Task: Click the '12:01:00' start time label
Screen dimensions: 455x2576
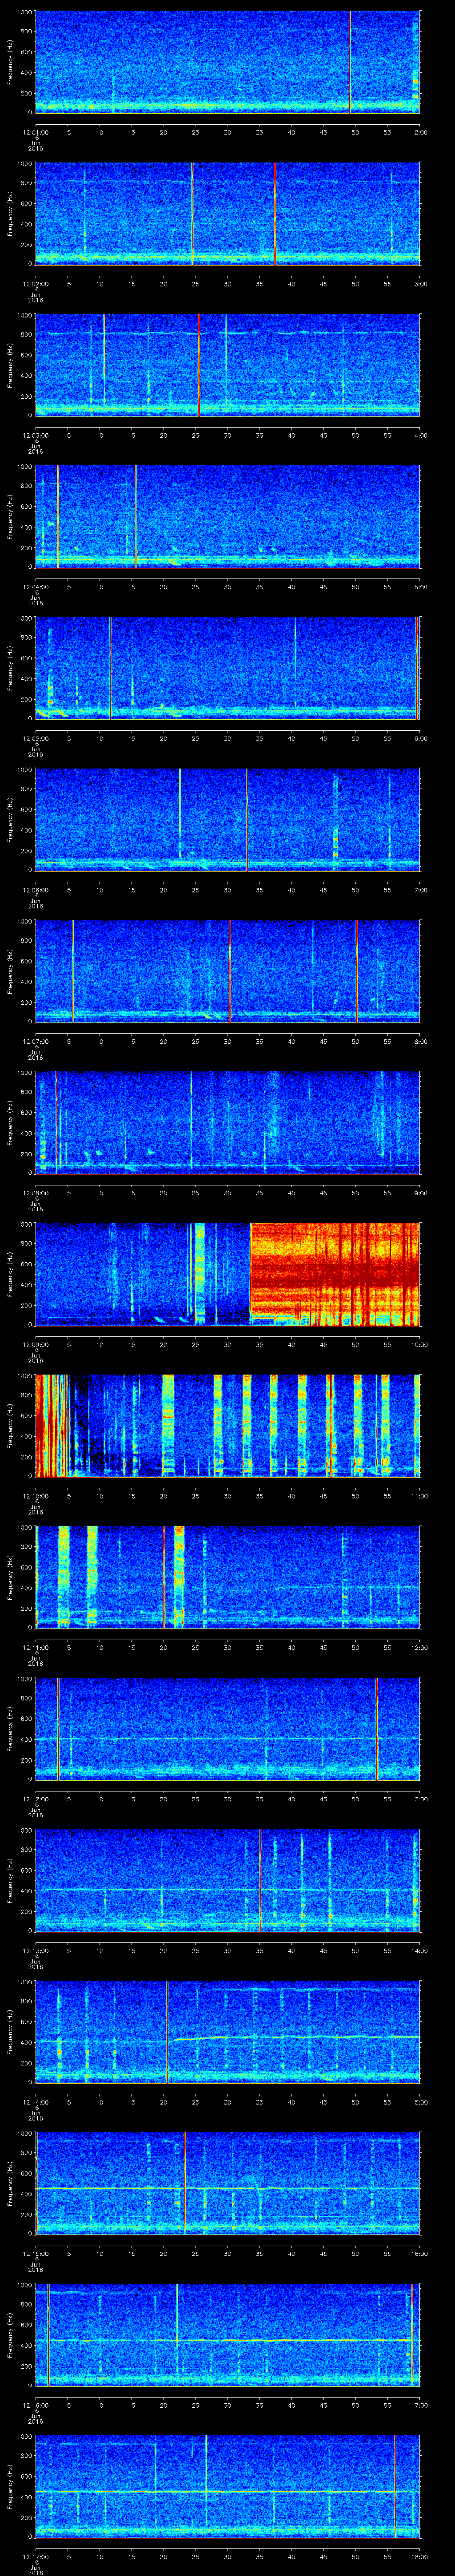Action: [x=35, y=132]
